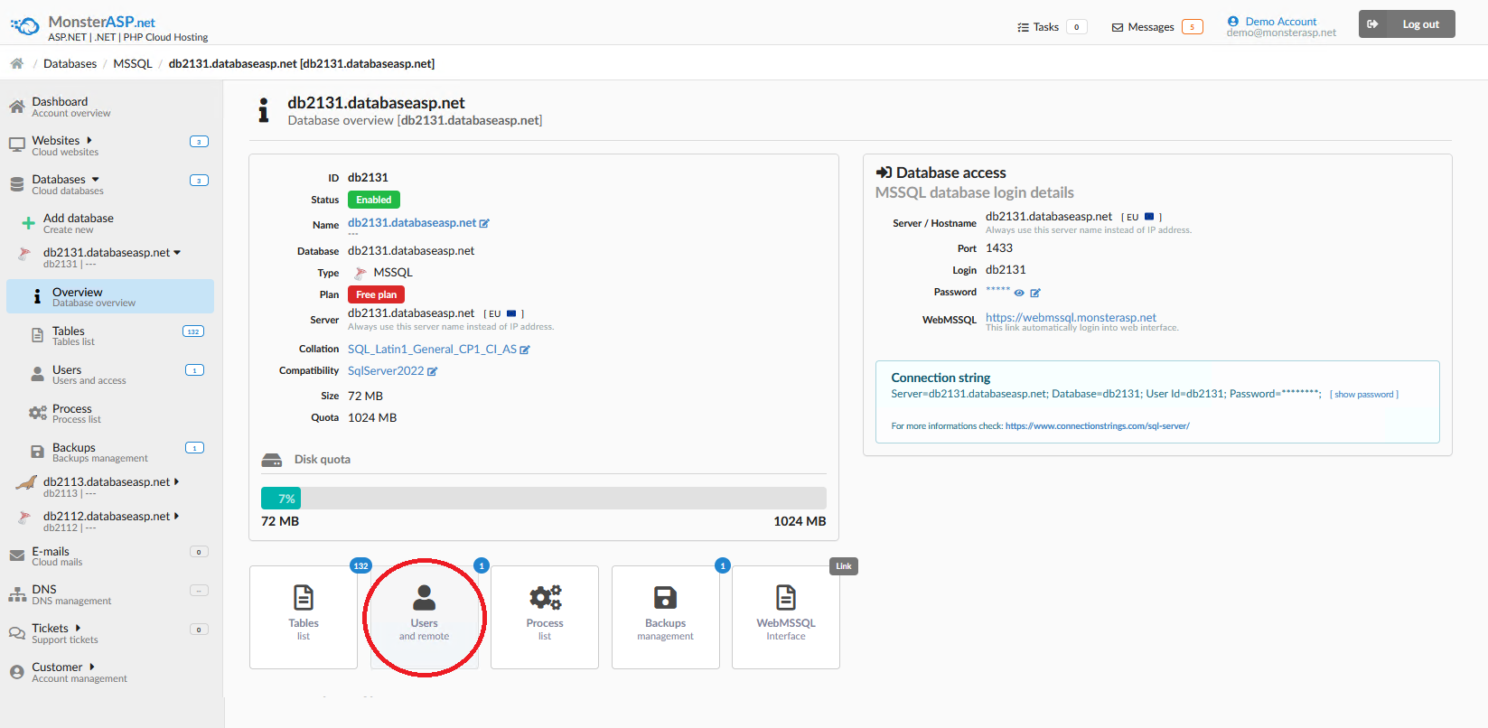This screenshot has height=728, width=1488.
Task: Open the connectionstrings.com sql-server link
Action: pos(1098,426)
